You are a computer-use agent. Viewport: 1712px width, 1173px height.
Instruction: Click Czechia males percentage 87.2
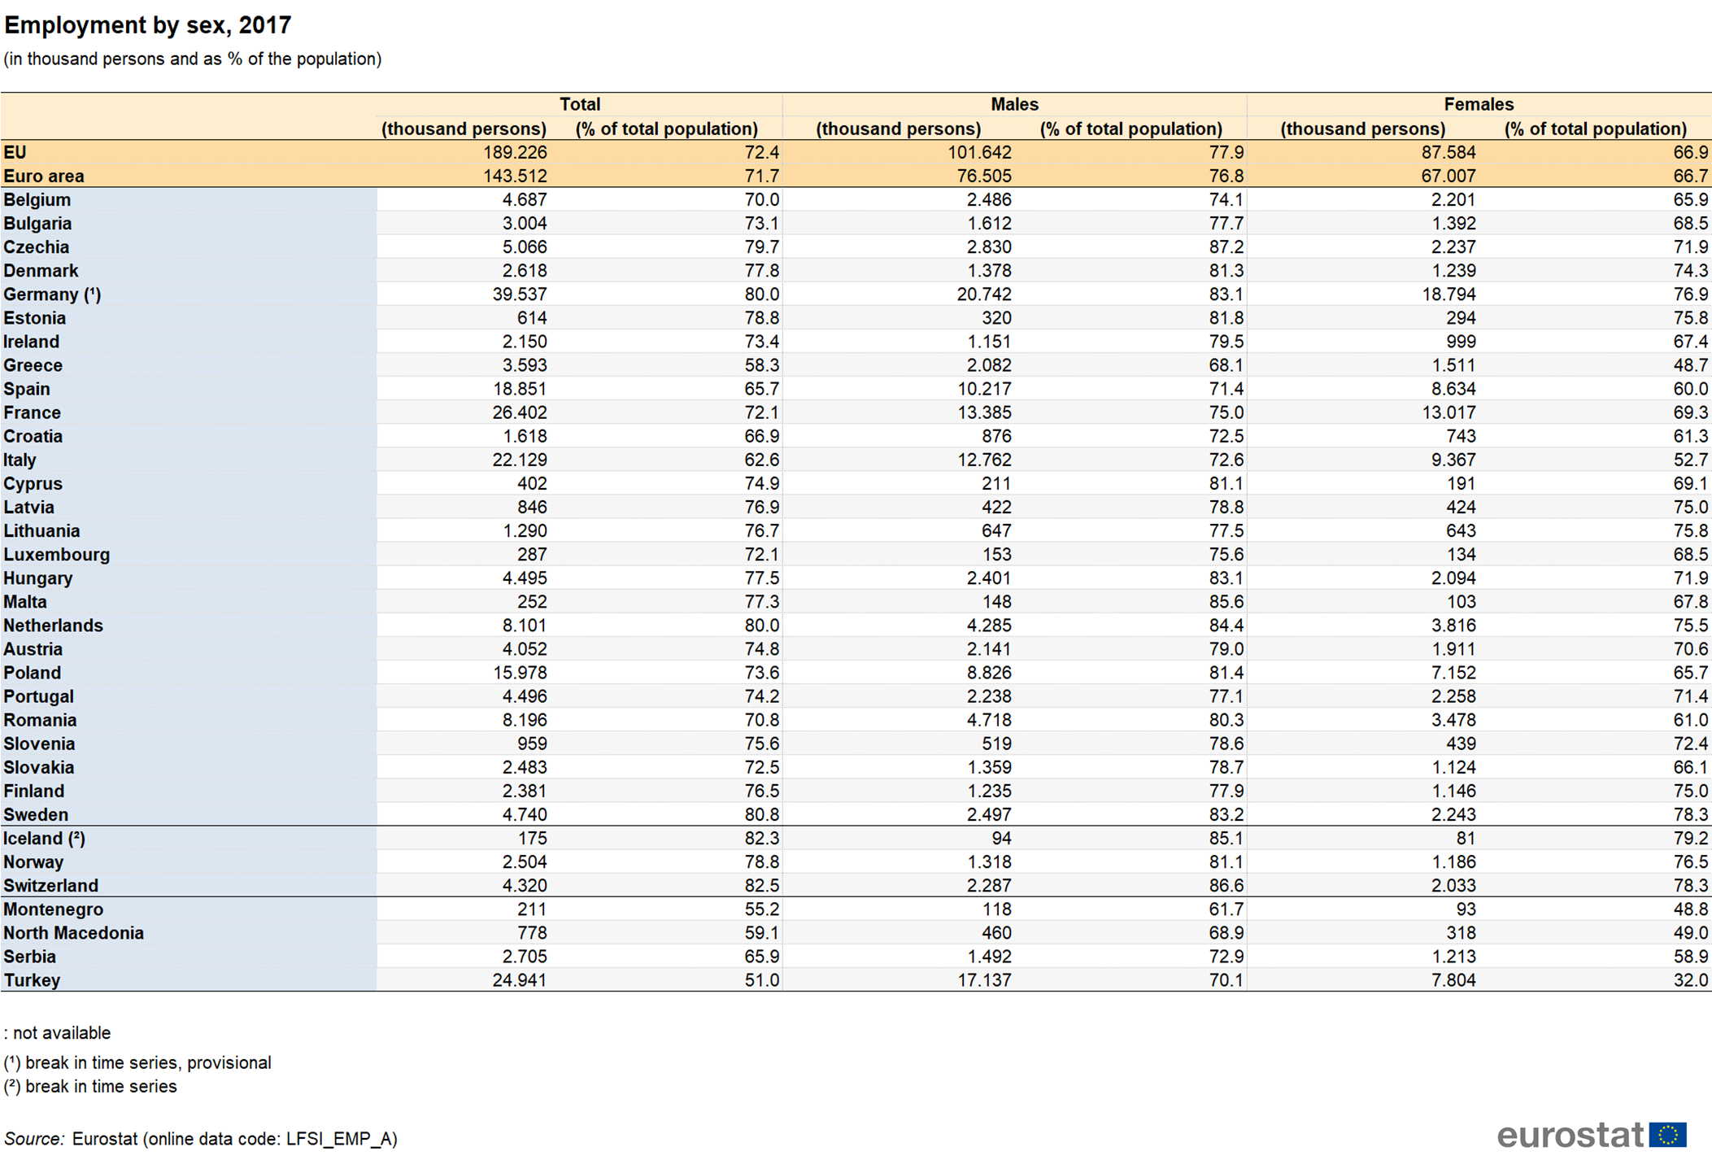coord(1226,246)
